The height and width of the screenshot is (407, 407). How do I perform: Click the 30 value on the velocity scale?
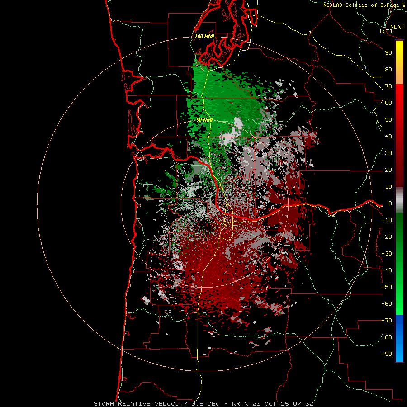[388, 153]
